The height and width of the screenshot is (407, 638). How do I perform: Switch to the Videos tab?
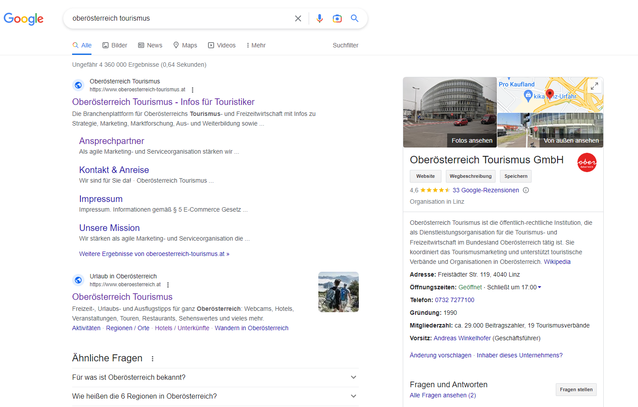(222, 45)
